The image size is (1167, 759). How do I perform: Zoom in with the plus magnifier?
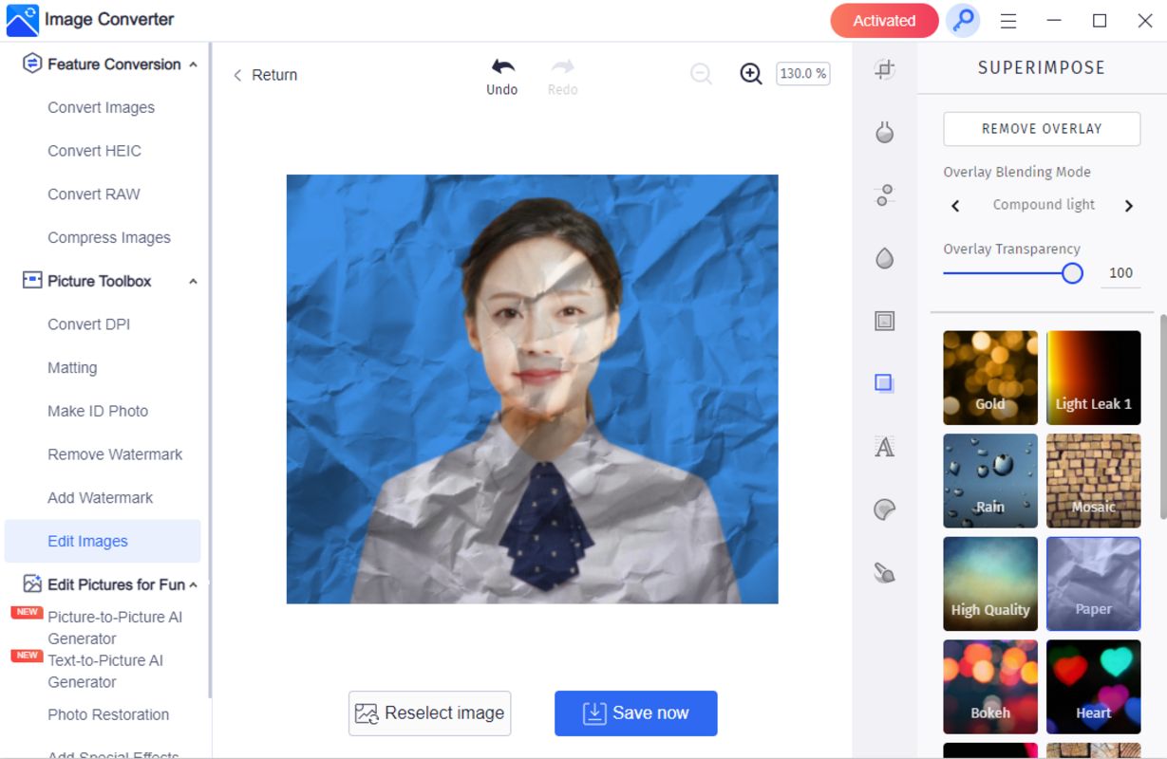[x=751, y=74]
